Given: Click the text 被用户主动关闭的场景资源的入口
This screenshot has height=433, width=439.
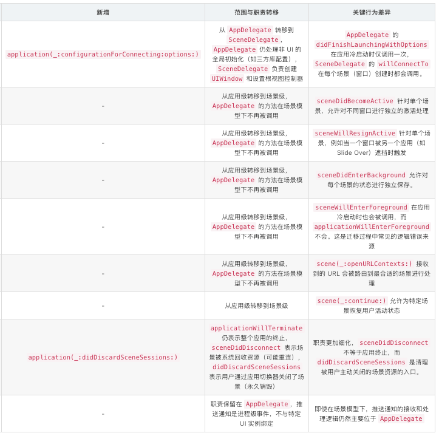Looking at the screenshot, I should pos(368,372).
